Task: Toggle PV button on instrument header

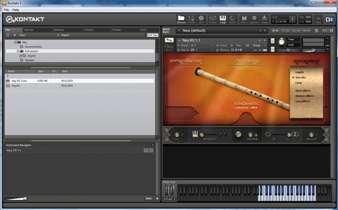Action: [x=328, y=49]
